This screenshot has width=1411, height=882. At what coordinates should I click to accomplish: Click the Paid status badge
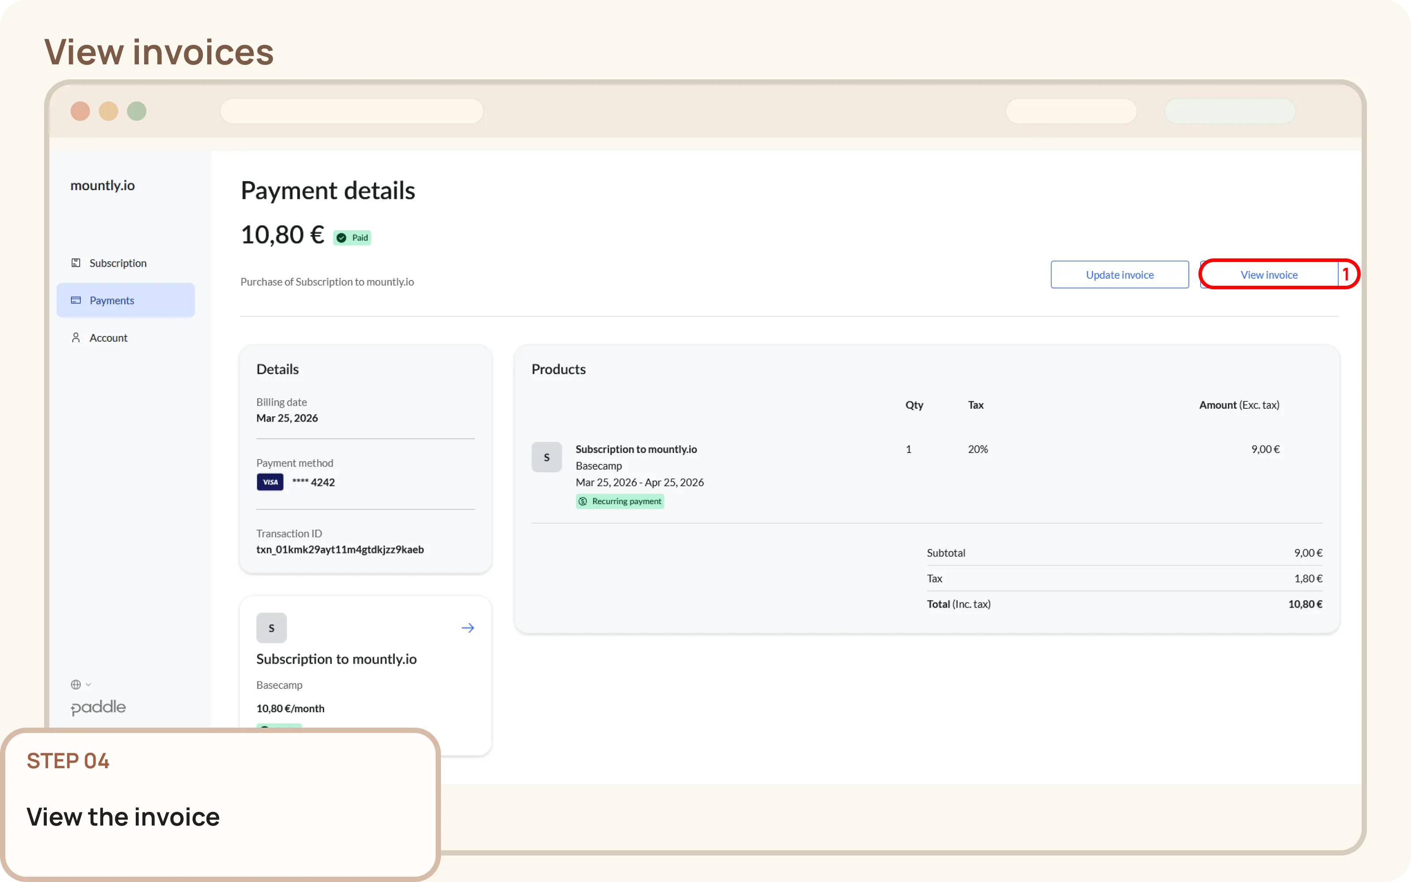click(x=351, y=237)
